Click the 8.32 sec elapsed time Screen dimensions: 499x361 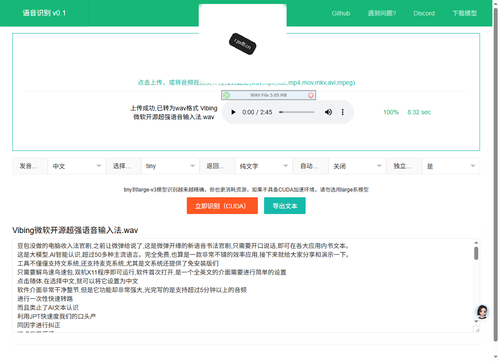(419, 112)
